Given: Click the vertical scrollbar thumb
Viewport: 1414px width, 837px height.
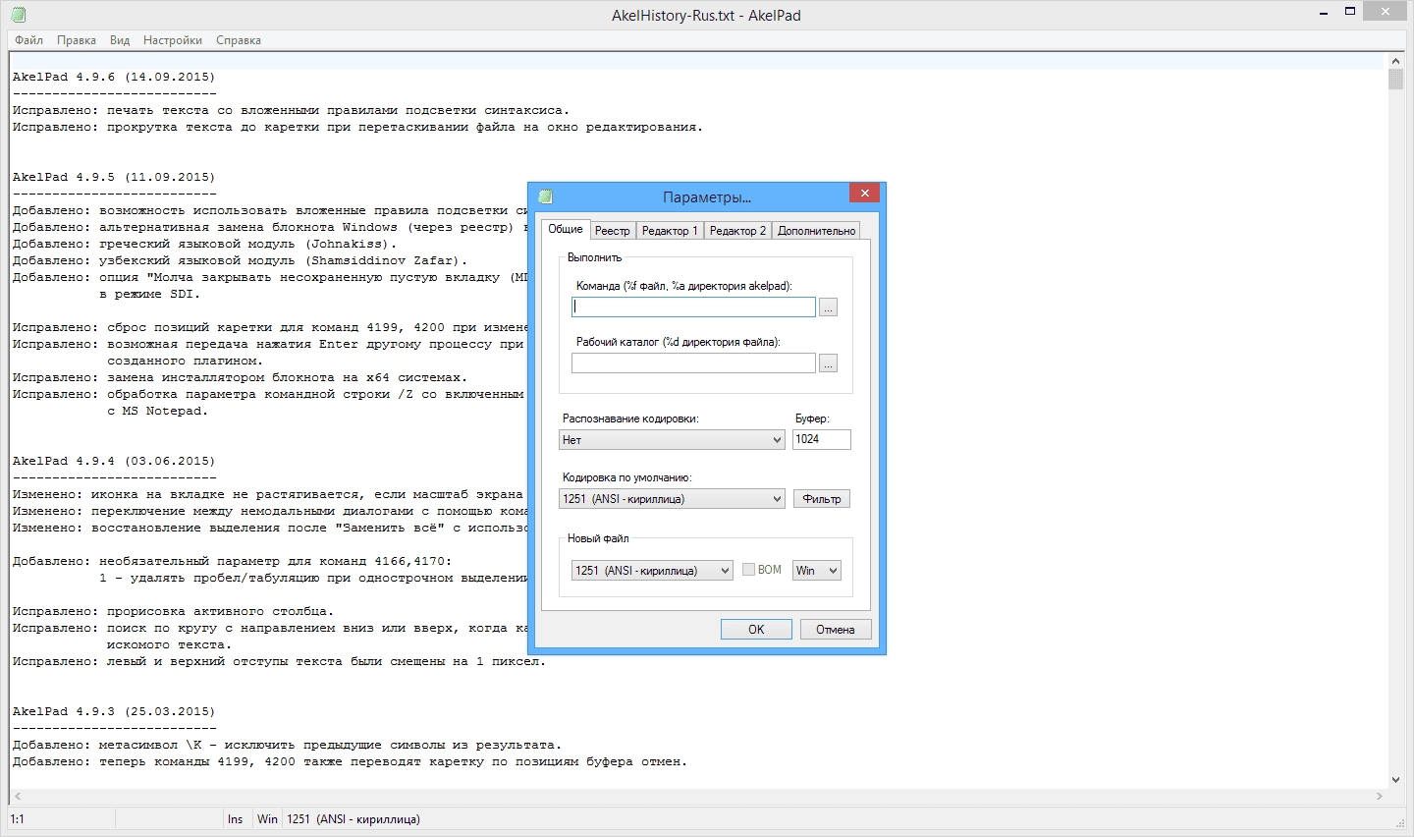Looking at the screenshot, I should tap(1395, 80).
